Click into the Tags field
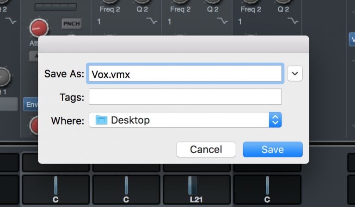 pos(185,97)
